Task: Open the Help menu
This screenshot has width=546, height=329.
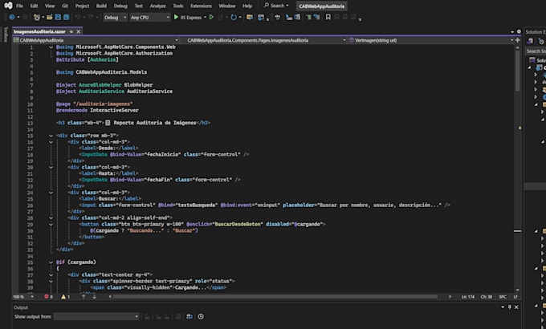Action: click(247, 6)
